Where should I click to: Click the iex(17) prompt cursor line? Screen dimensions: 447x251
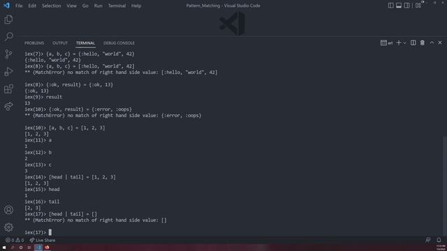pyautogui.click(x=38, y=232)
